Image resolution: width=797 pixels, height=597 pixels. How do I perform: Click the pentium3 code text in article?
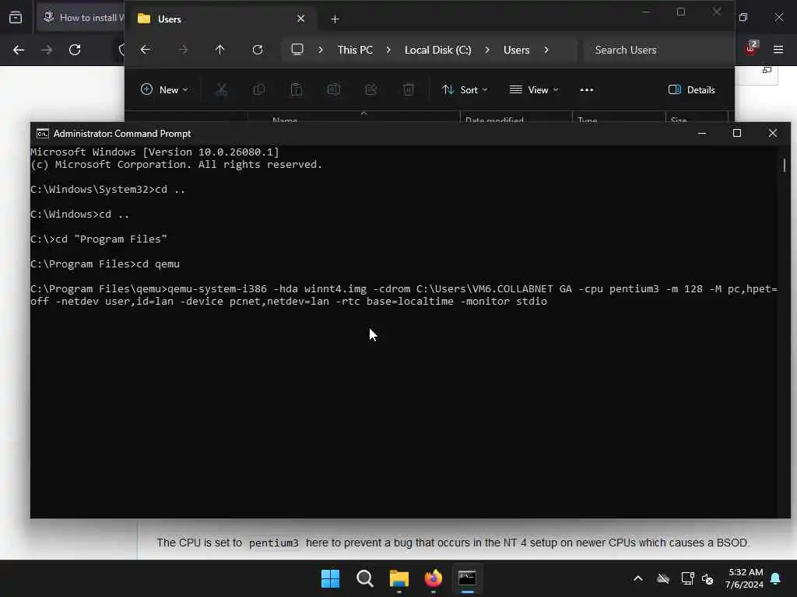click(x=273, y=543)
